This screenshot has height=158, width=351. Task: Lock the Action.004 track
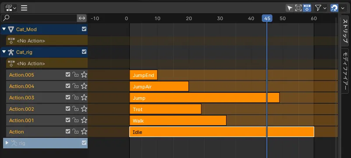click(75, 86)
